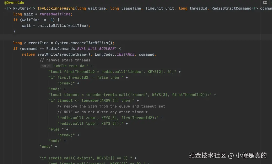Image resolution: width=272 pixels, height=164 pixels.
Task: Click the RedisCommands class reference
Action: (x=60, y=49)
